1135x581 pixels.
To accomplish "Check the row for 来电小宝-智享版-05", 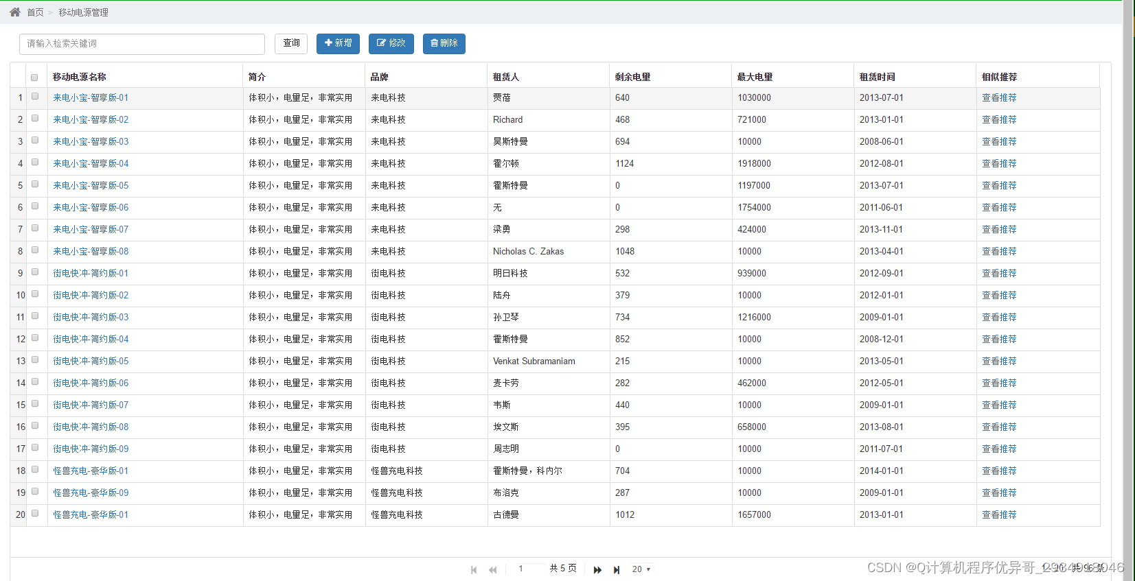I will click(35, 185).
